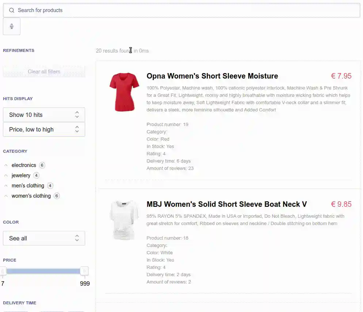Select women's clothing category label
The width and height of the screenshot is (363, 312).
click(31, 196)
